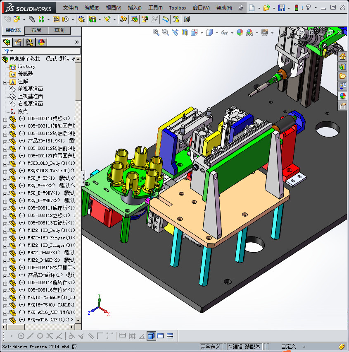
Task: Click the Exploded View icon
Action: coord(145,19)
